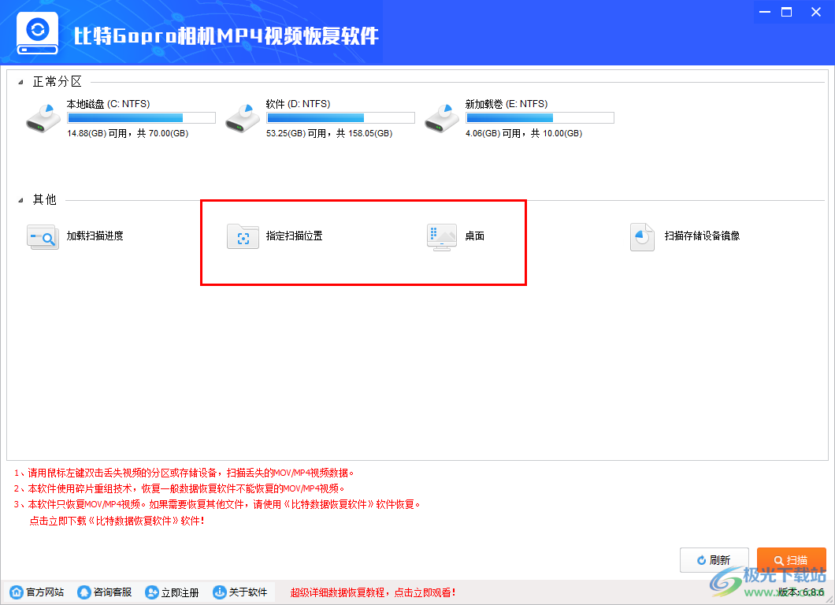Click the 刷新 refresh button
The width and height of the screenshot is (835, 605).
pos(714,560)
